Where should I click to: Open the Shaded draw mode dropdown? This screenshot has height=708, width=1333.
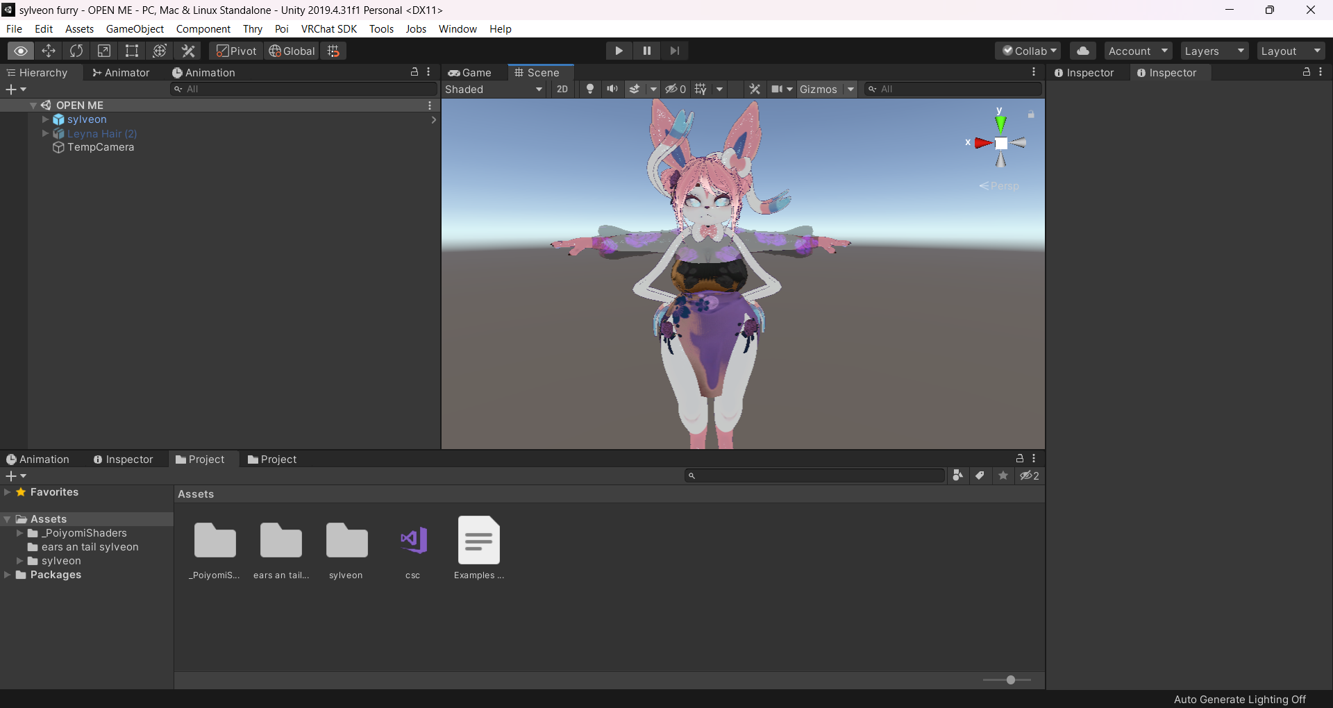point(493,89)
